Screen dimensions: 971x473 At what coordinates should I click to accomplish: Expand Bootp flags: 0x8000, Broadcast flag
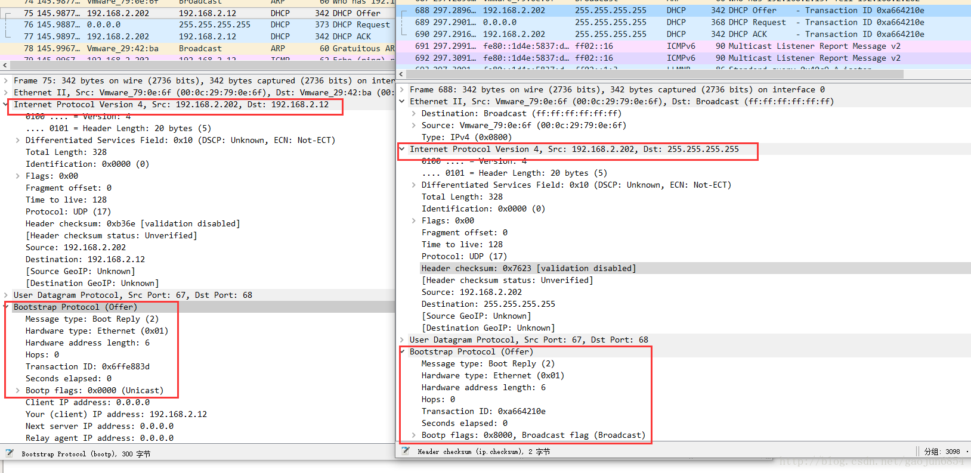[414, 435]
